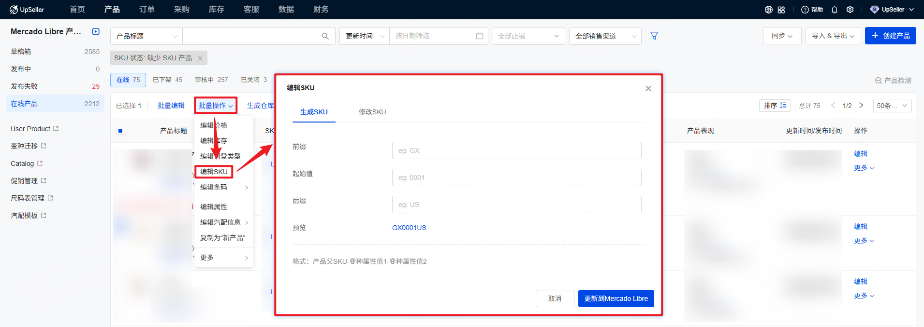This screenshot has height=327, width=924.
Task: Close the 编辑SKU dialog
Action: pyautogui.click(x=648, y=88)
